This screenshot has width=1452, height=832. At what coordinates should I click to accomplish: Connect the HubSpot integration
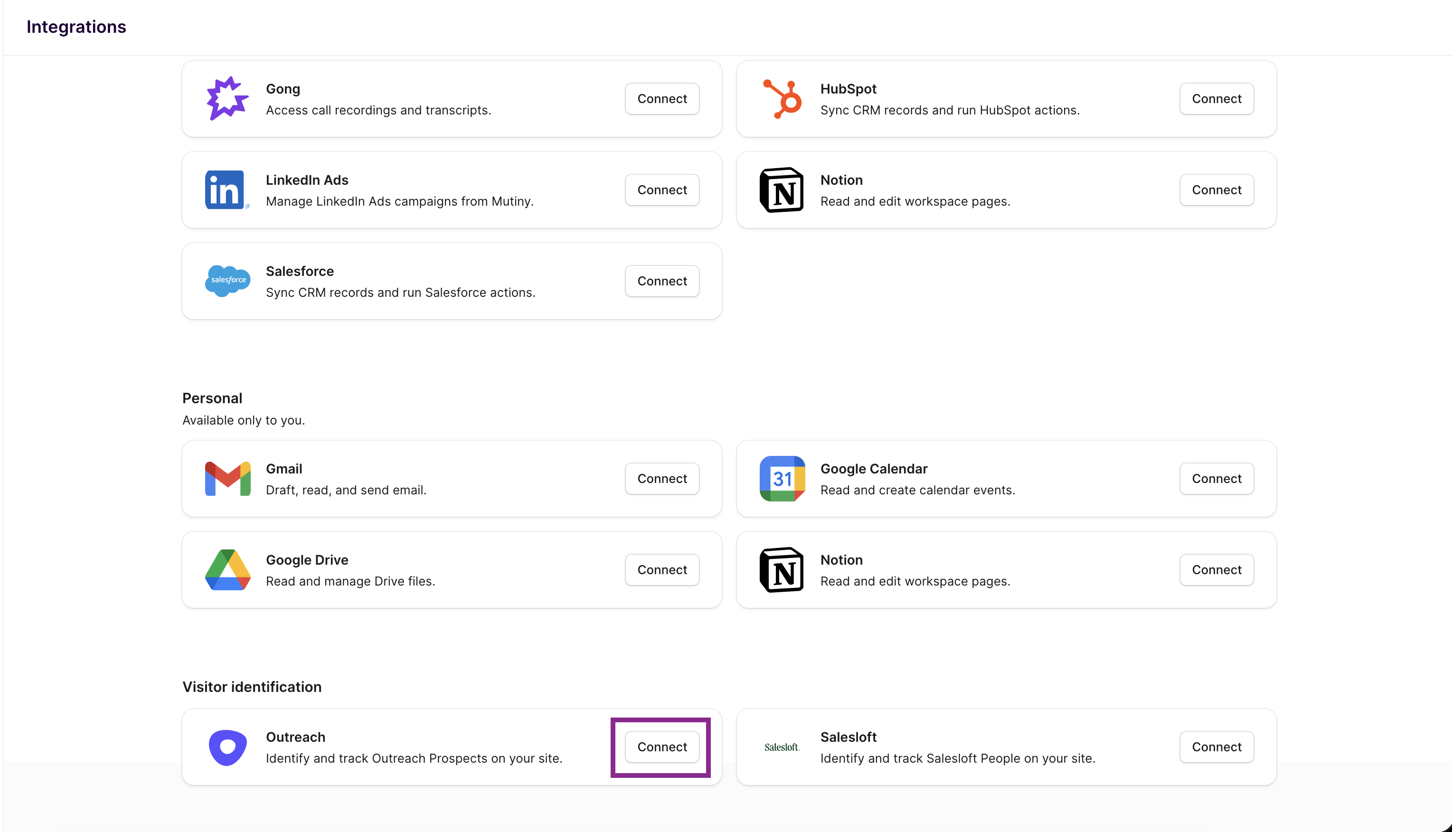[x=1216, y=98]
